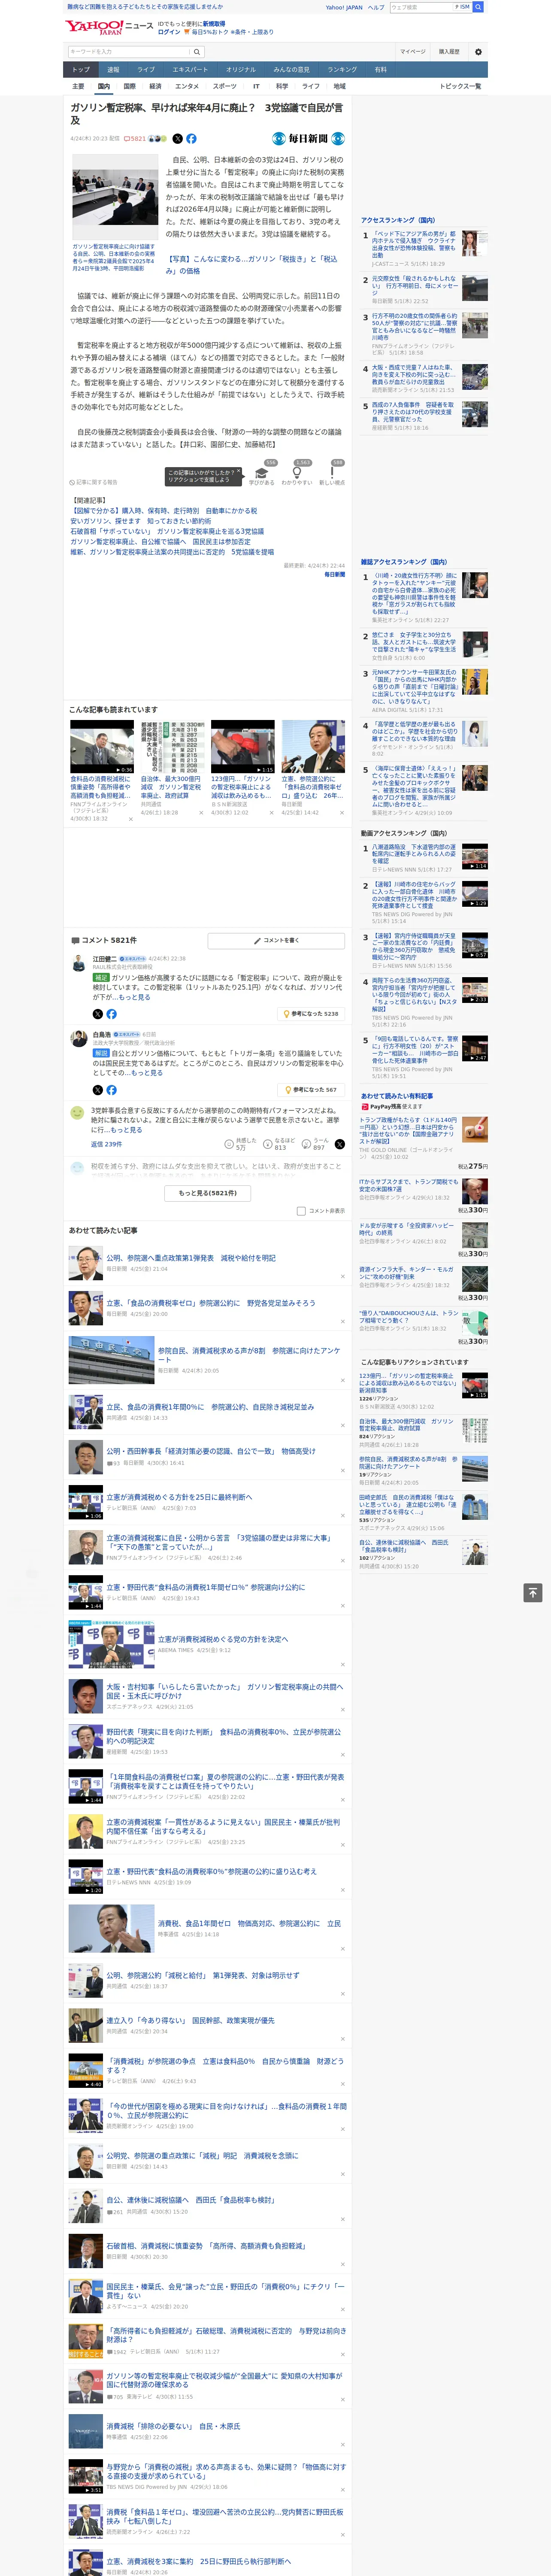Click the コメントを書く button
The width and height of the screenshot is (551, 2576).
point(276,941)
